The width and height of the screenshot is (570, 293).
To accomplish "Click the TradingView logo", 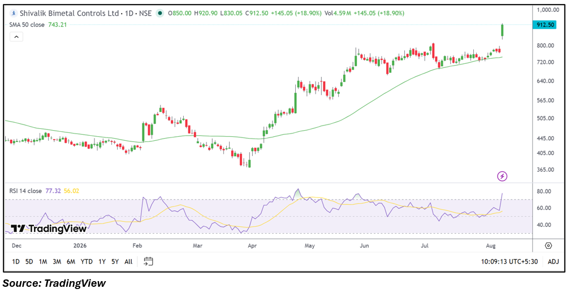I will click(x=49, y=229).
